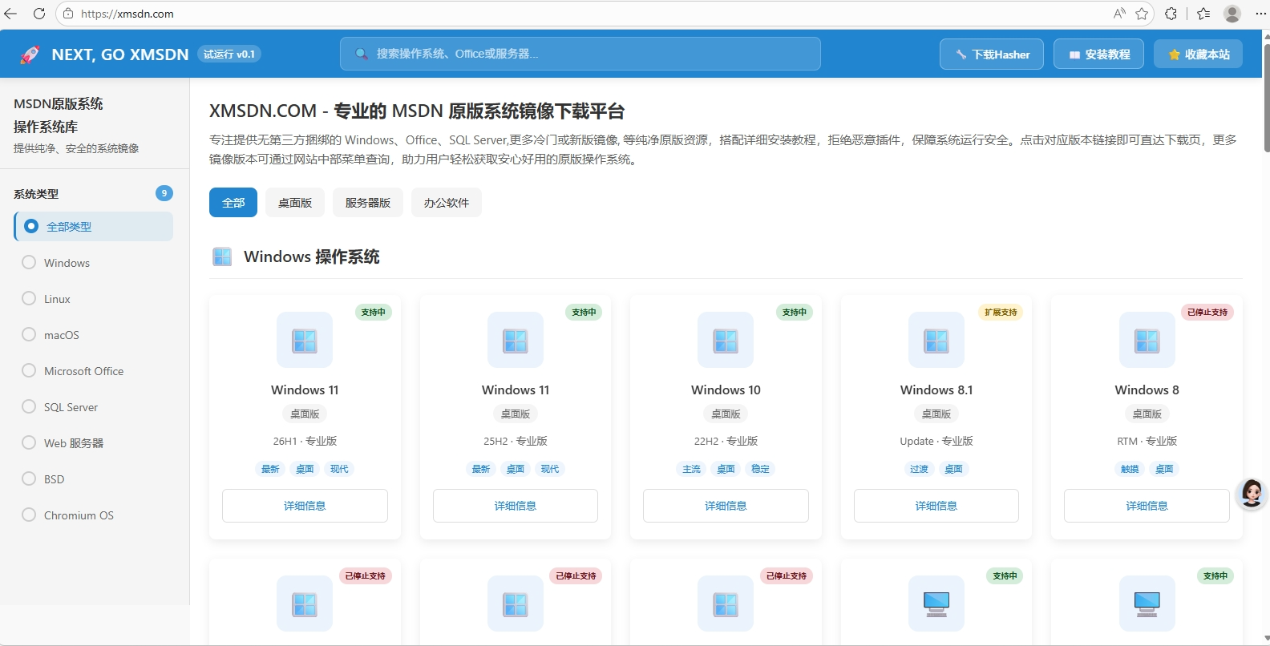Open 详细信息 for Windows 10
This screenshot has height=646, width=1270.
point(726,506)
